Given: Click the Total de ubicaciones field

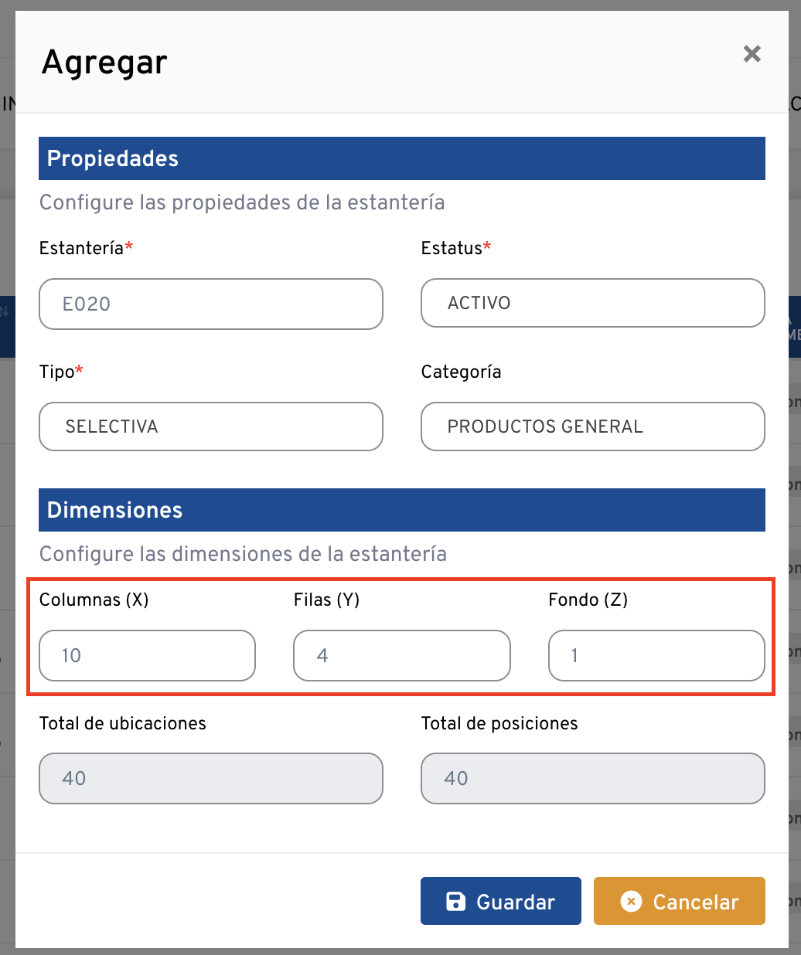Looking at the screenshot, I should [x=210, y=778].
